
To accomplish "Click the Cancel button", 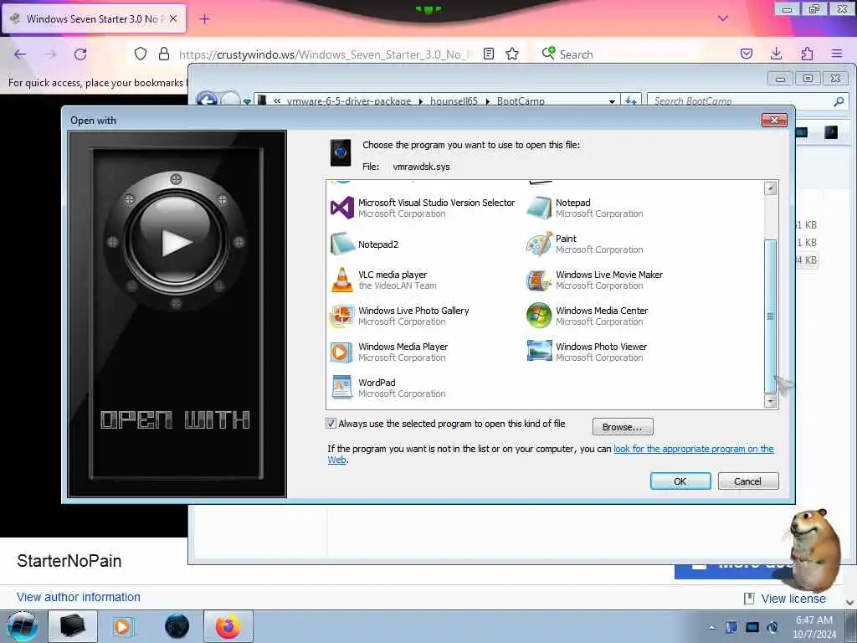I will (x=747, y=481).
